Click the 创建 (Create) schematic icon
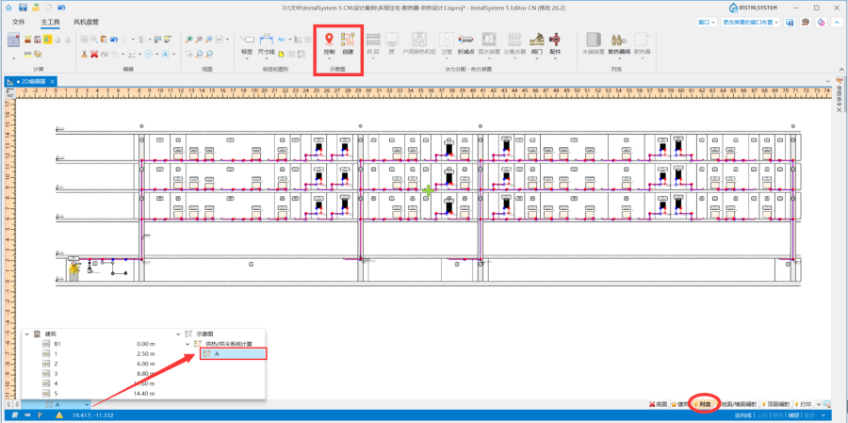The width and height of the screenshot is (848, 423). pos(349,41)
